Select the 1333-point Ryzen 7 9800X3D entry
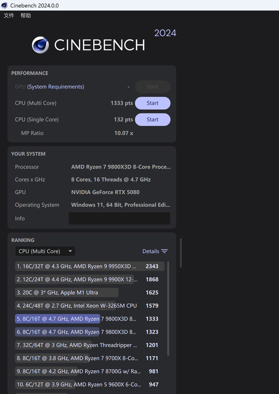279x394 pixels. (77, 319)
